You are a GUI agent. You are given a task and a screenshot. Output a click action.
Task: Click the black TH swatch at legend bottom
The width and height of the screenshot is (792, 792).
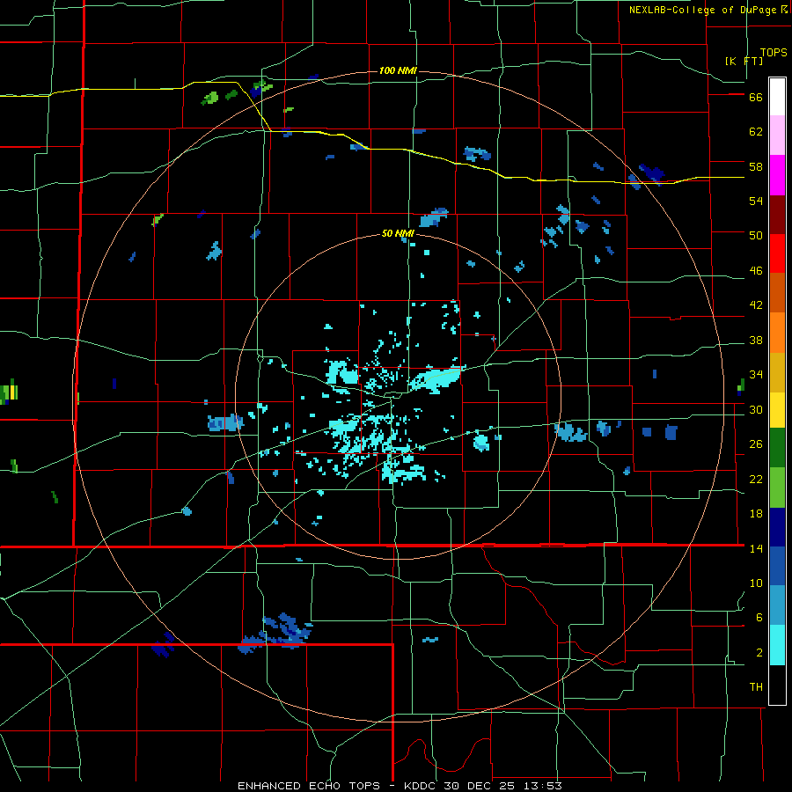pos(777,685)
